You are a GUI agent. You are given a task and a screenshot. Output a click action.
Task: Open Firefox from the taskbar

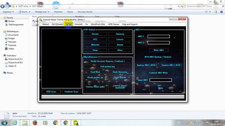(35, 123)
